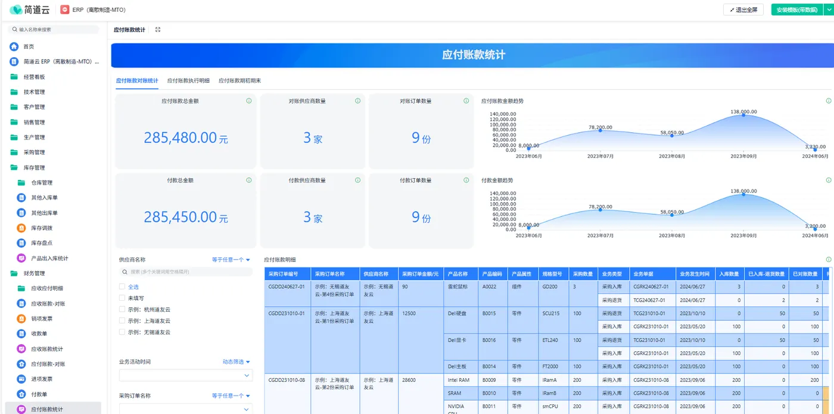Open 等于任意一个 dropdown for 供应商名称
The image size is (834, 414).
click(231, 260)
